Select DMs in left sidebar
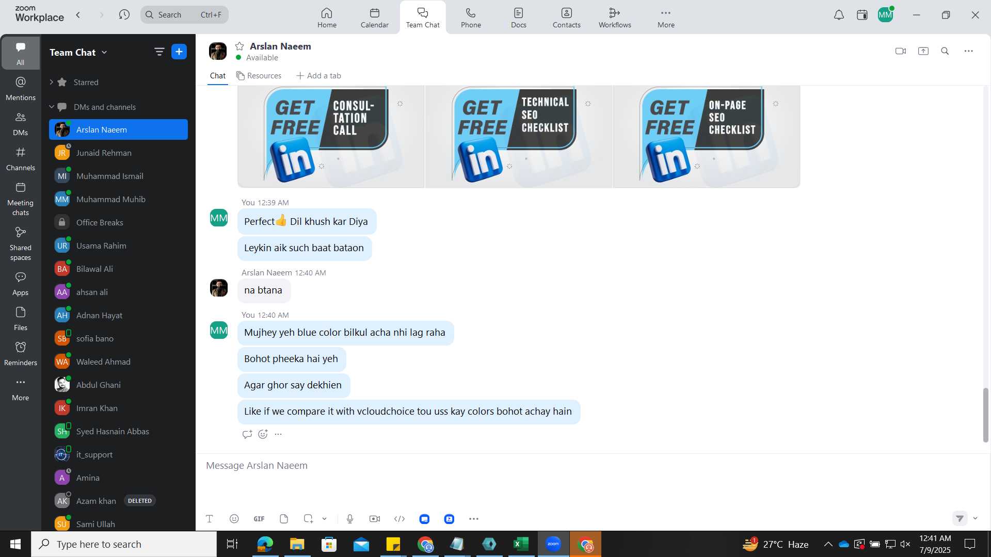The width and height of the screenshot is (991, 557). click(21, 124)
